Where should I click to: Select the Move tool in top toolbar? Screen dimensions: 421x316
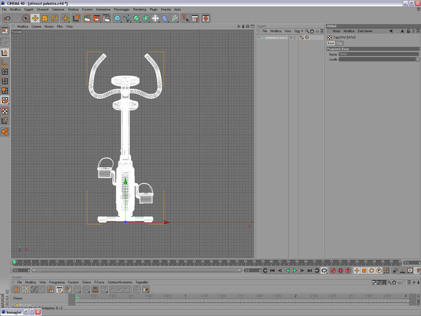tap(35, 18)
